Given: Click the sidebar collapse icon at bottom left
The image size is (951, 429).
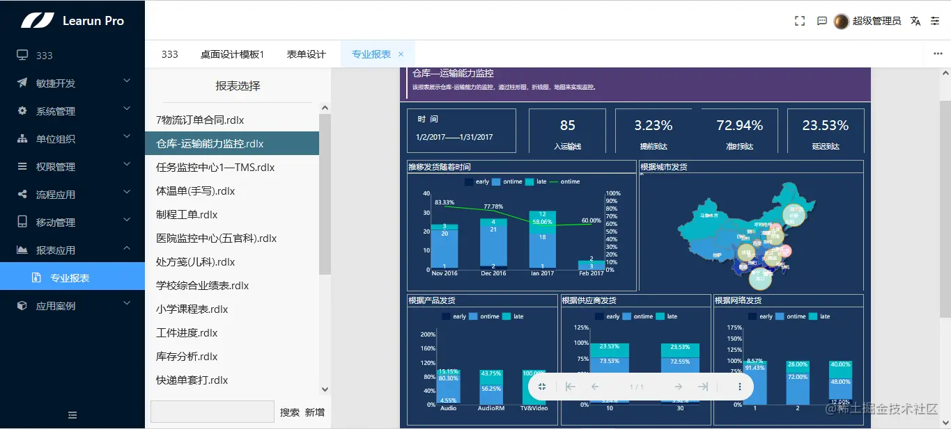Looking at the screenshot, I should click(72, 414).
